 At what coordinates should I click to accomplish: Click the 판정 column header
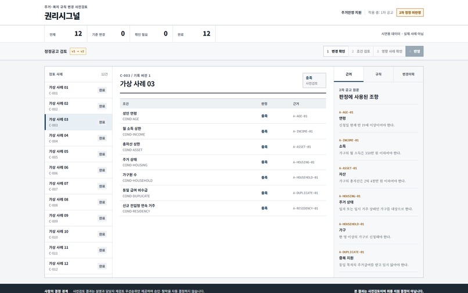pos(264,103)
